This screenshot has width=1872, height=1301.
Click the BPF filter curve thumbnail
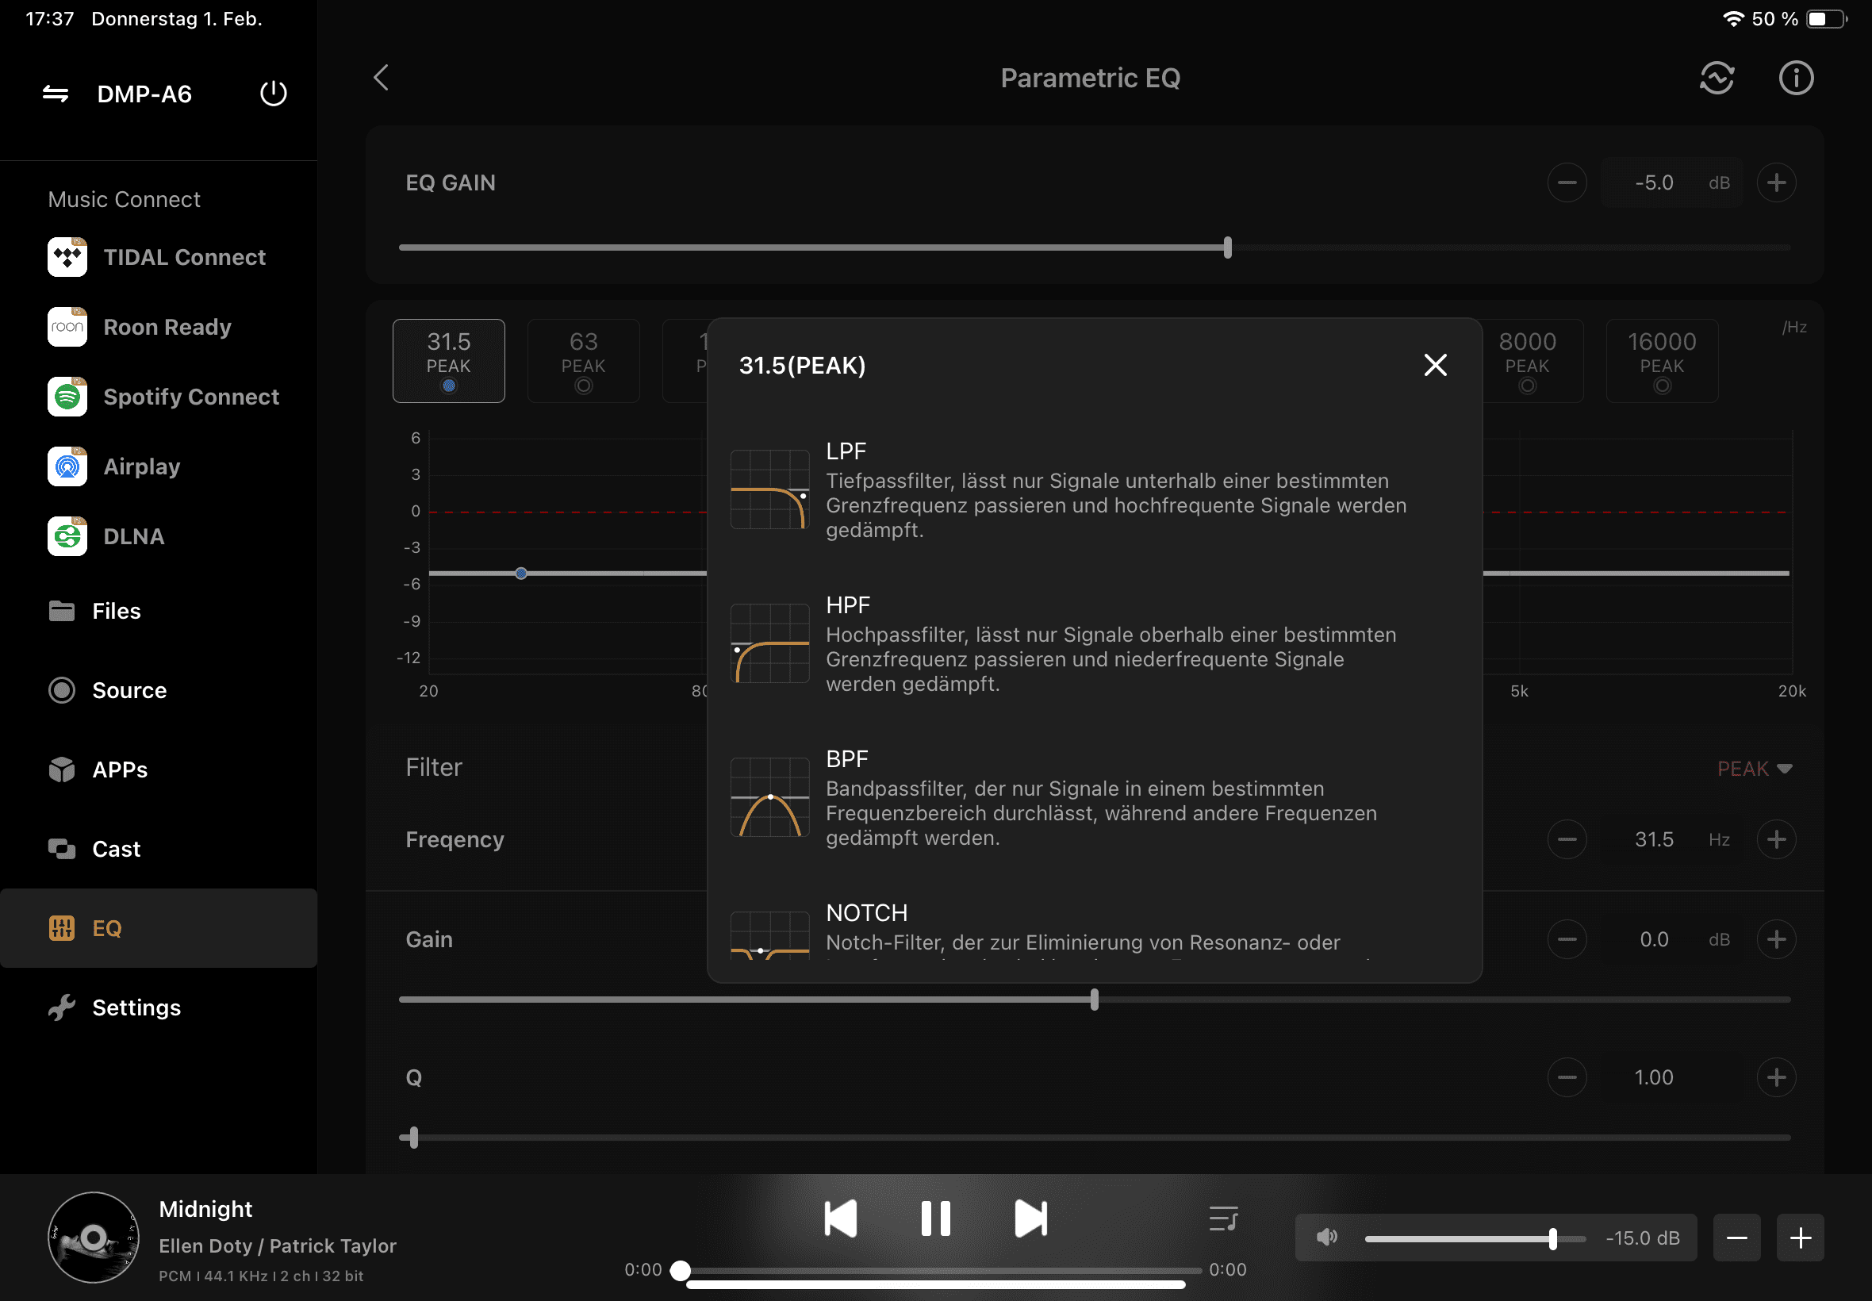tap(769, 797)
